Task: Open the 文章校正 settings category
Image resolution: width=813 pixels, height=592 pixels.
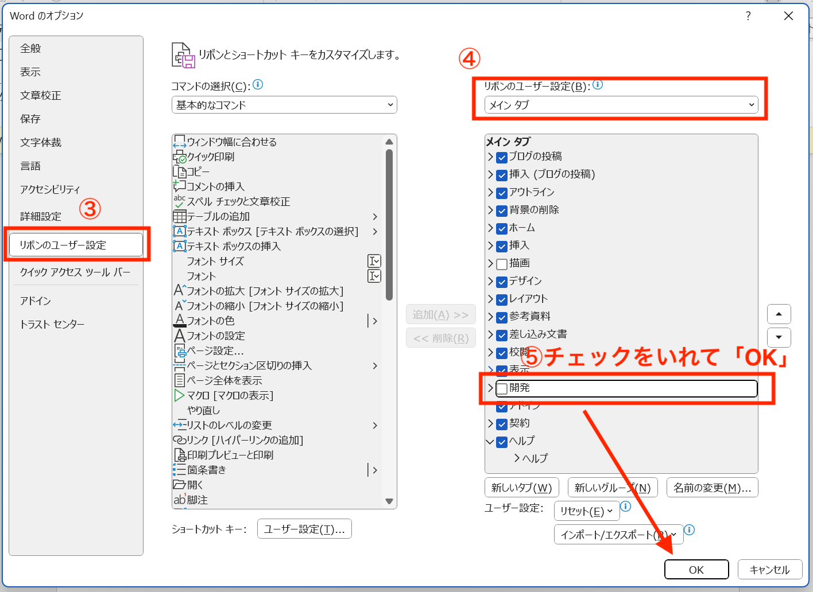Action: pyautogui.click(x=40, y=95)
